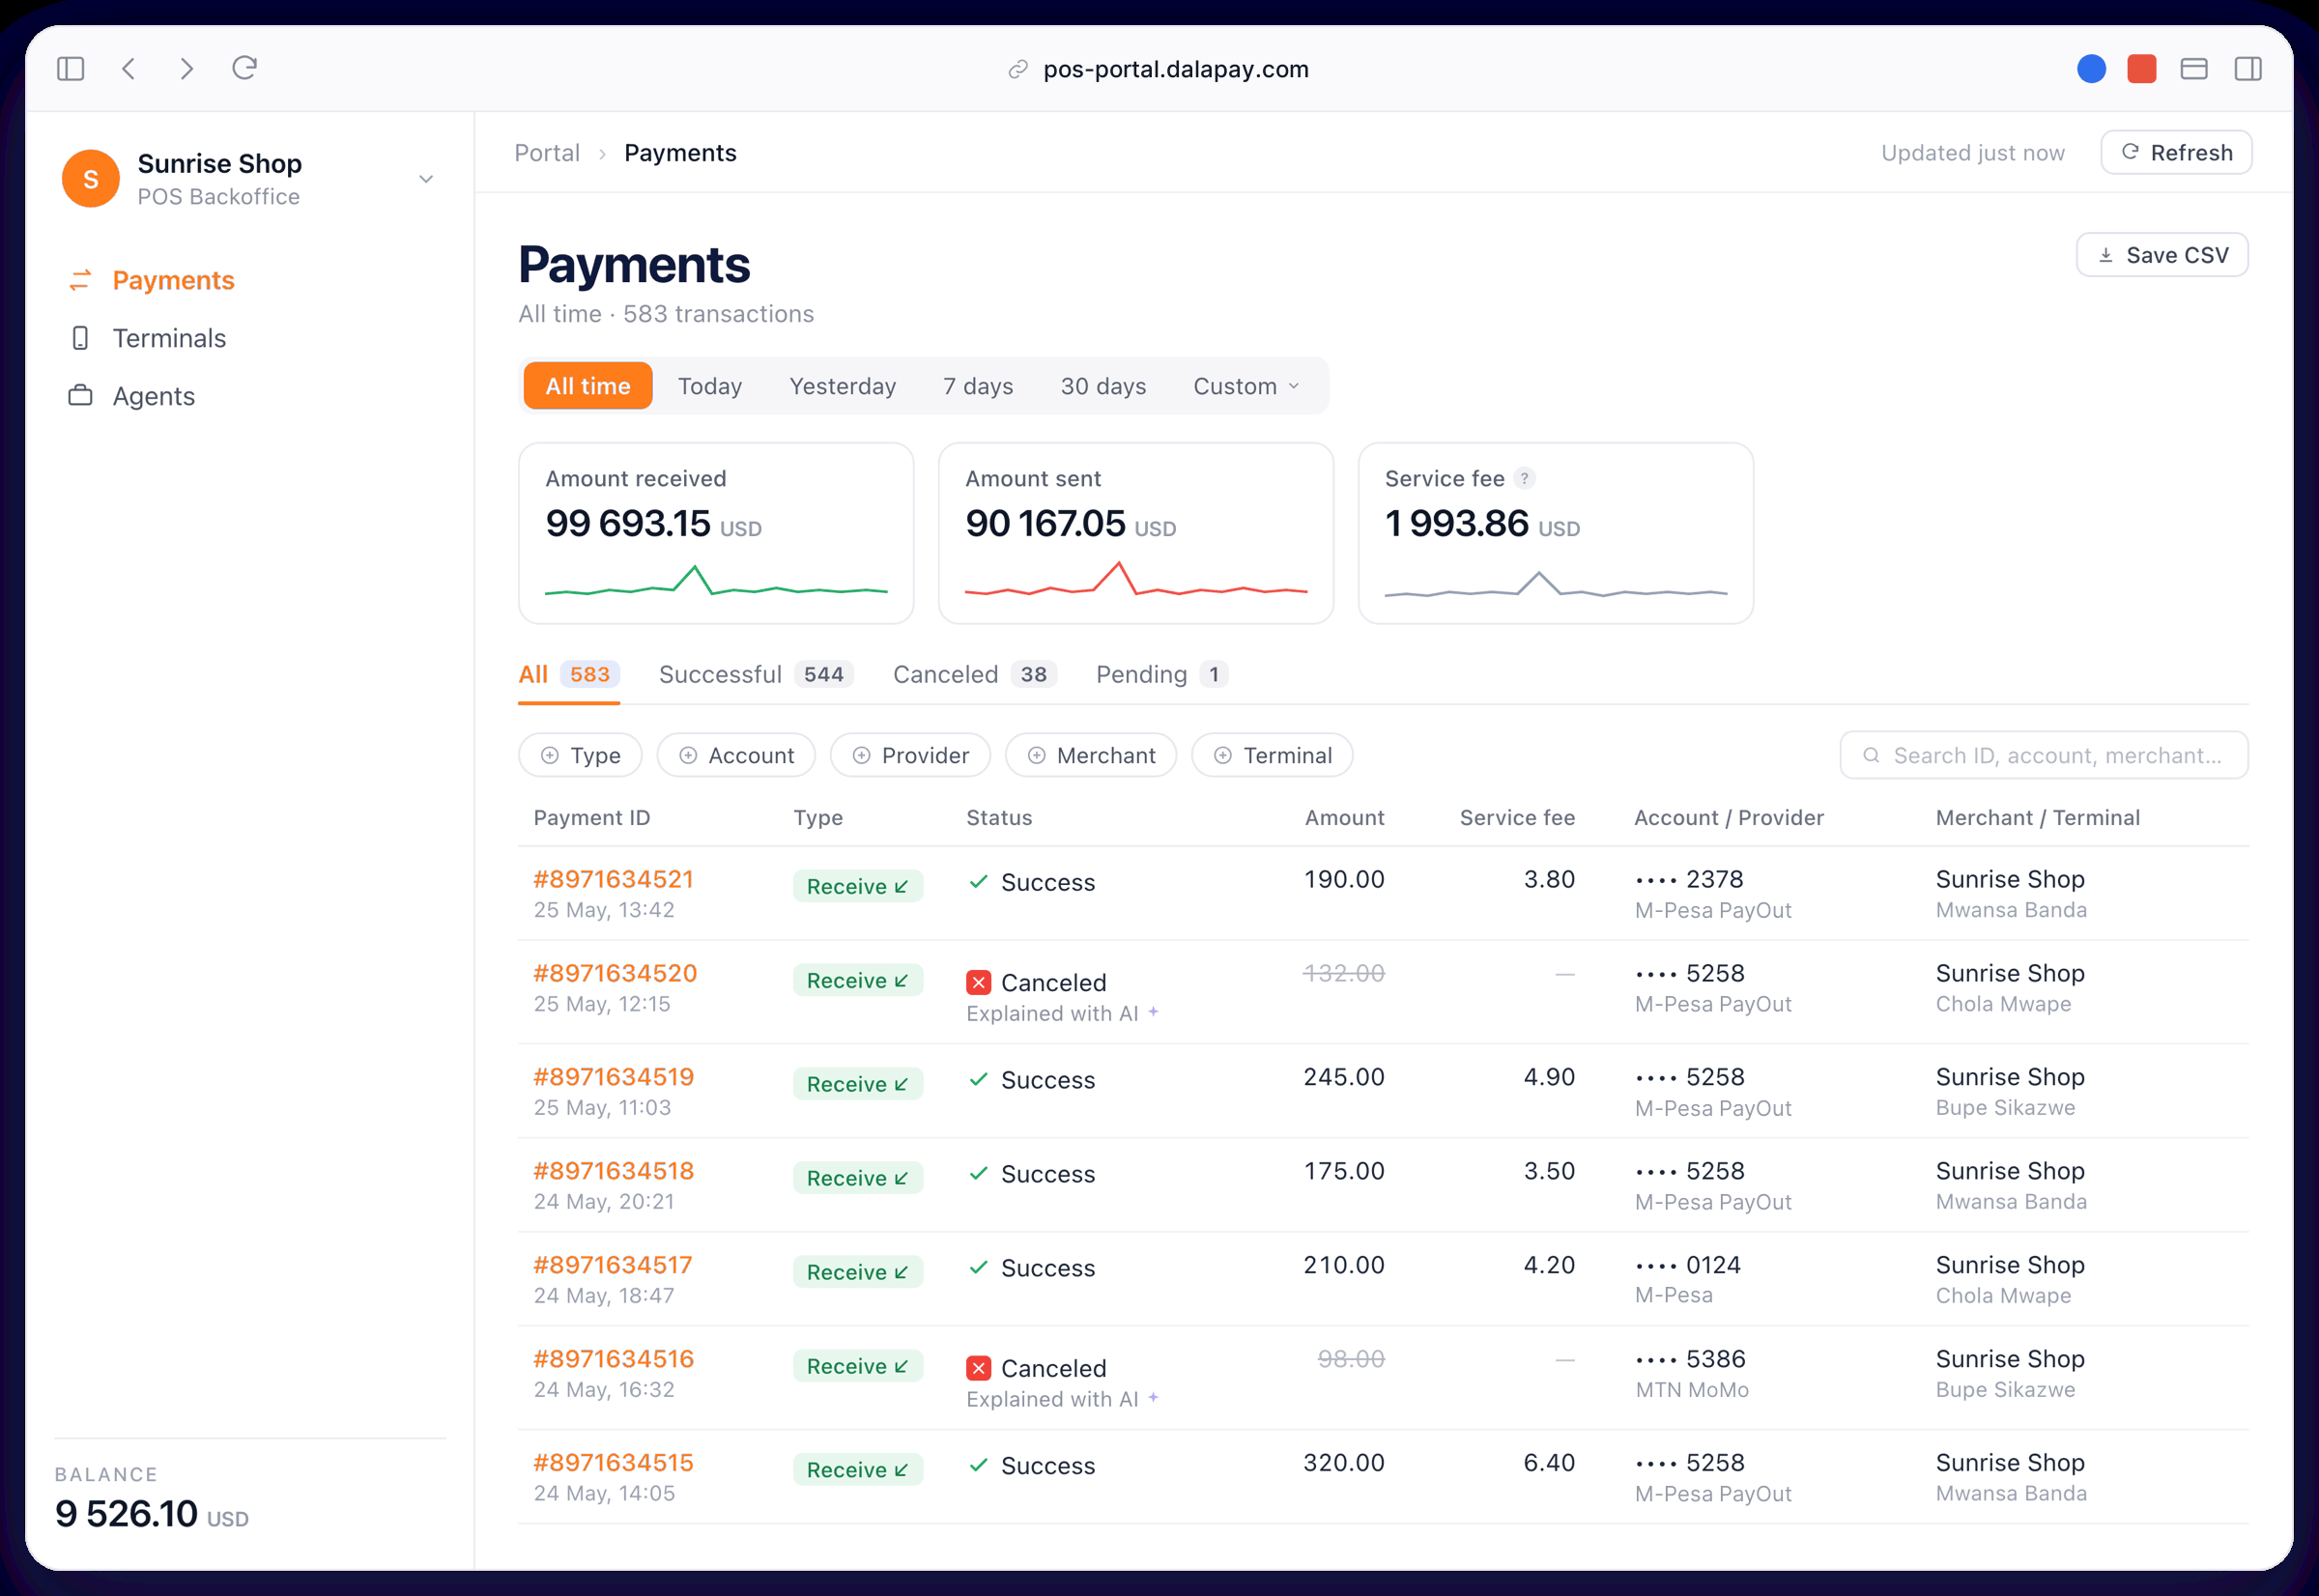
Task: Add a Merchant filter
Action: click(x=1091, y=755)
